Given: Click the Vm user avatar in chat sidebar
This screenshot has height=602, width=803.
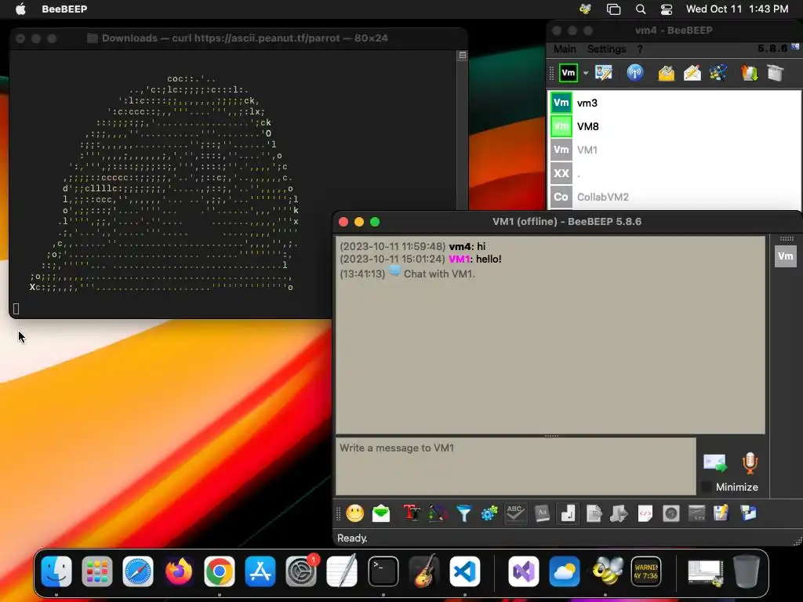Looking at the screenshot, I should click(786, 256).
